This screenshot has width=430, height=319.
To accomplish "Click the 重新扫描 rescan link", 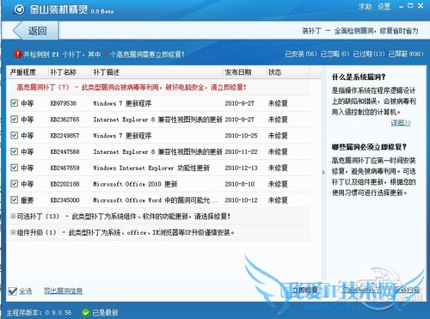I will point(407,290).
